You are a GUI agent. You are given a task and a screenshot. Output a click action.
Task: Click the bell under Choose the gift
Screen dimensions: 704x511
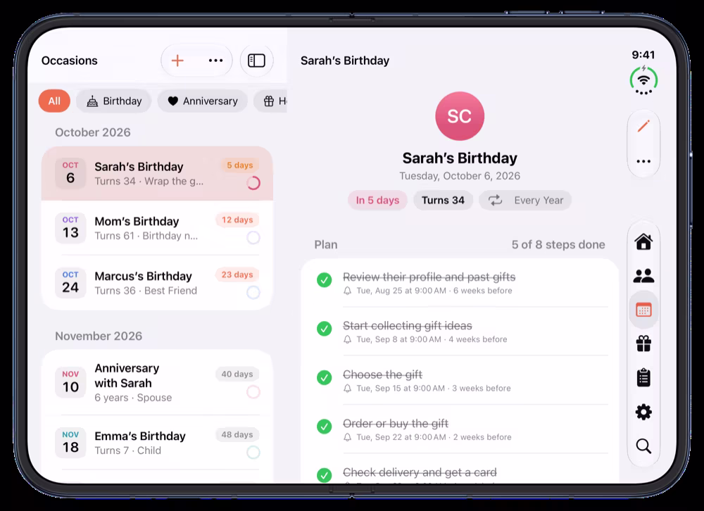(x=347, y=389)
